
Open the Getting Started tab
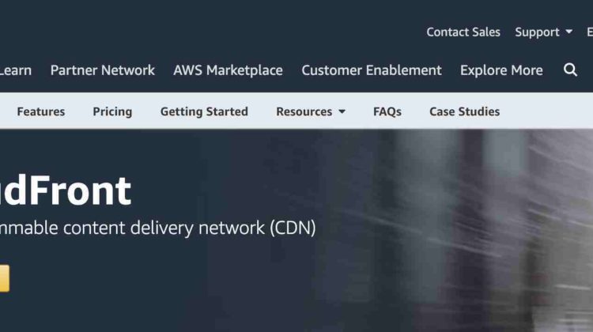coord(204,111)
